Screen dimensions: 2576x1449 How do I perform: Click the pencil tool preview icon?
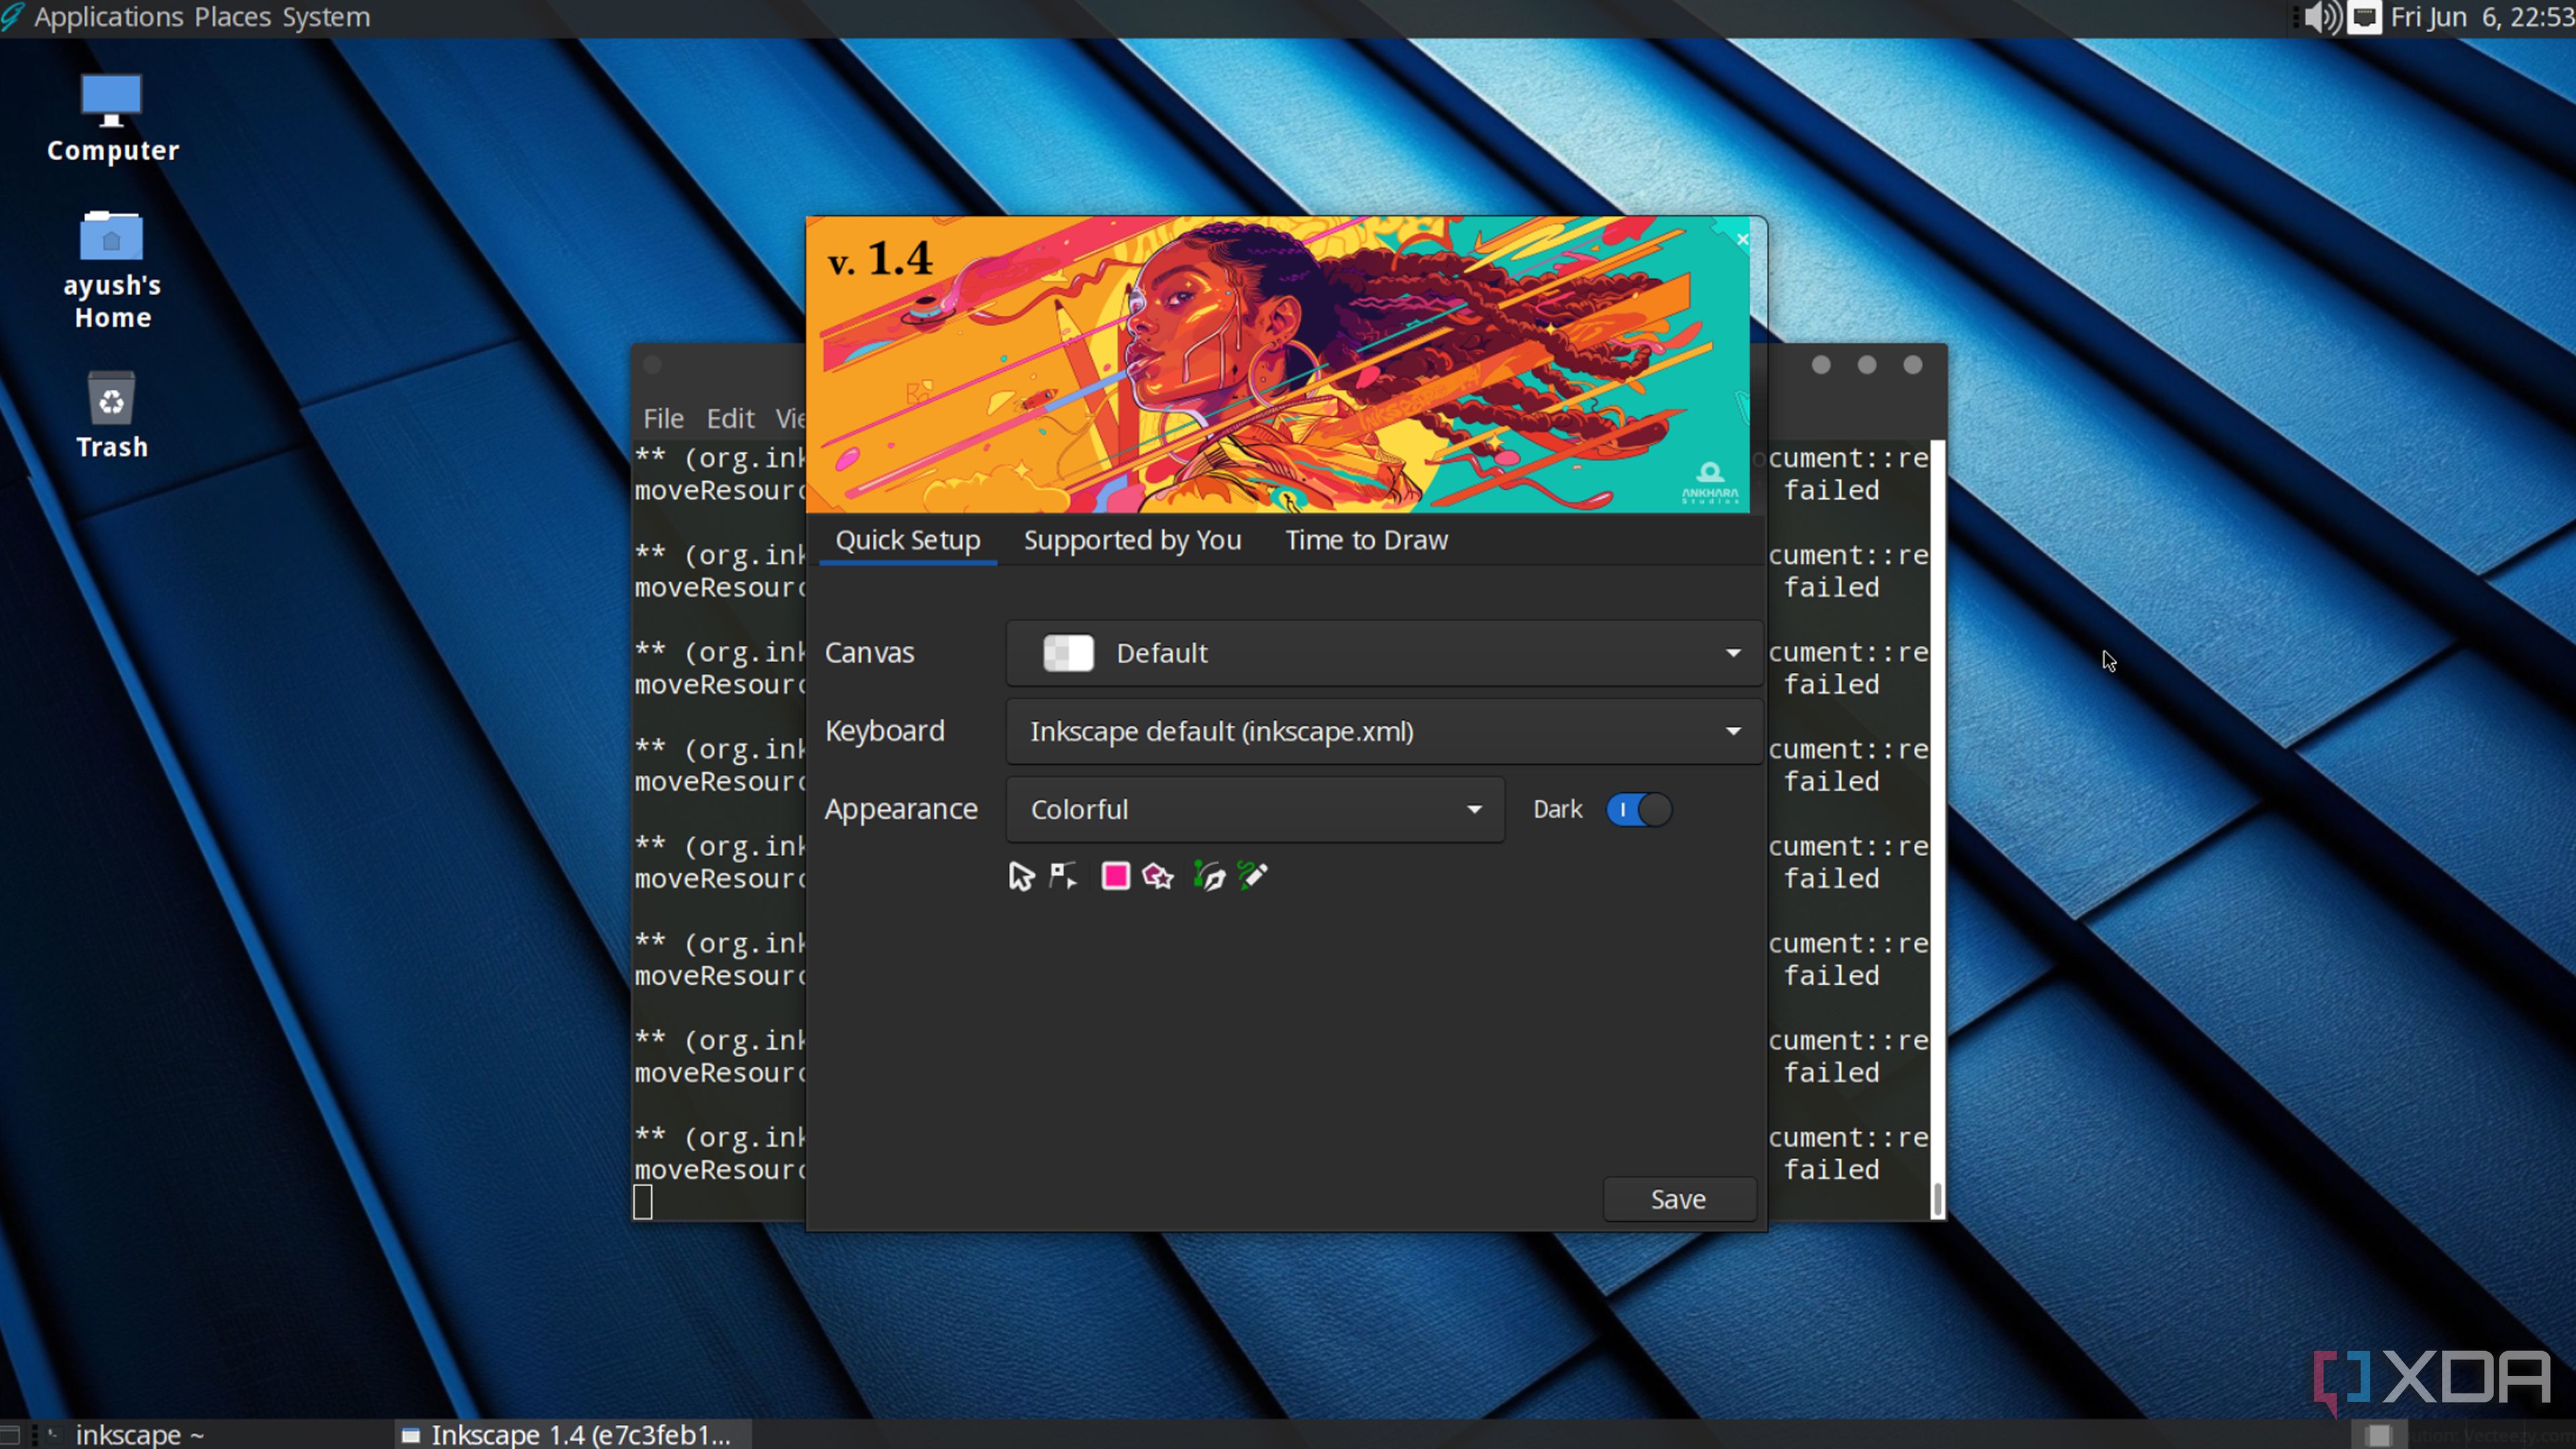(x=1253, y=876)
